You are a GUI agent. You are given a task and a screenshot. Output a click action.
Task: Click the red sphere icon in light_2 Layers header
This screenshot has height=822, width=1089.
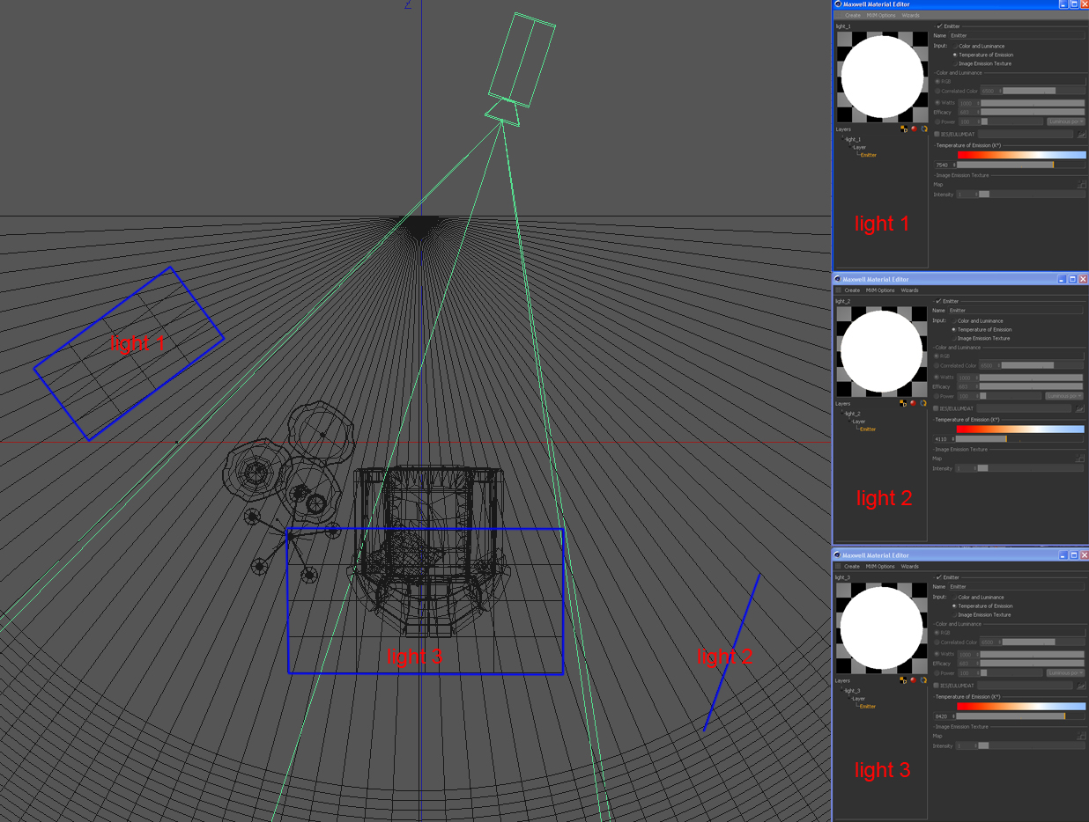[913, 403]
